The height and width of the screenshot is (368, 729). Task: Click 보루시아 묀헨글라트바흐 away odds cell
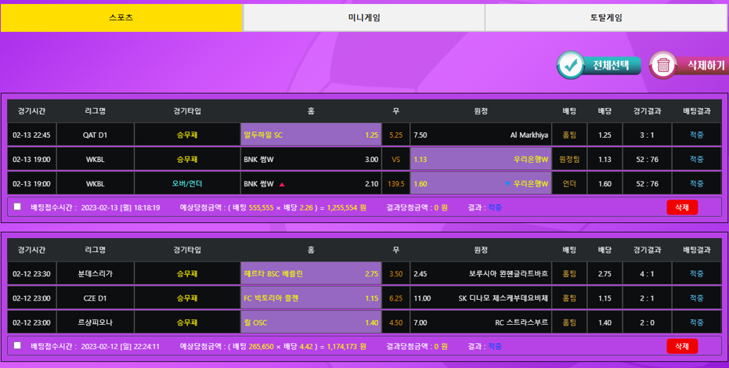click(481, 274)
